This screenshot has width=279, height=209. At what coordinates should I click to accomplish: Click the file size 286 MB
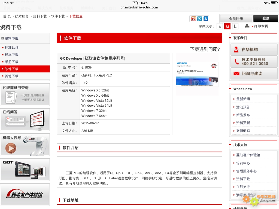[x=87, y=131]
